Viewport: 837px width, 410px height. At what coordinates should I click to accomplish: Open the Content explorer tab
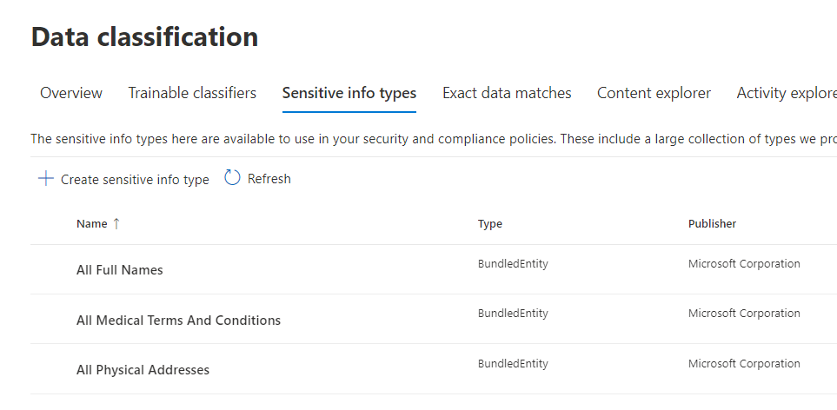[654, 93]
